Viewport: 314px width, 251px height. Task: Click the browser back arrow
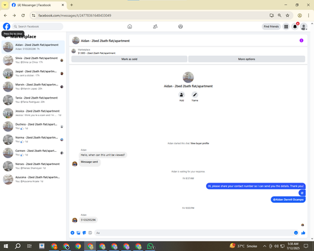(x=6, y=16)
